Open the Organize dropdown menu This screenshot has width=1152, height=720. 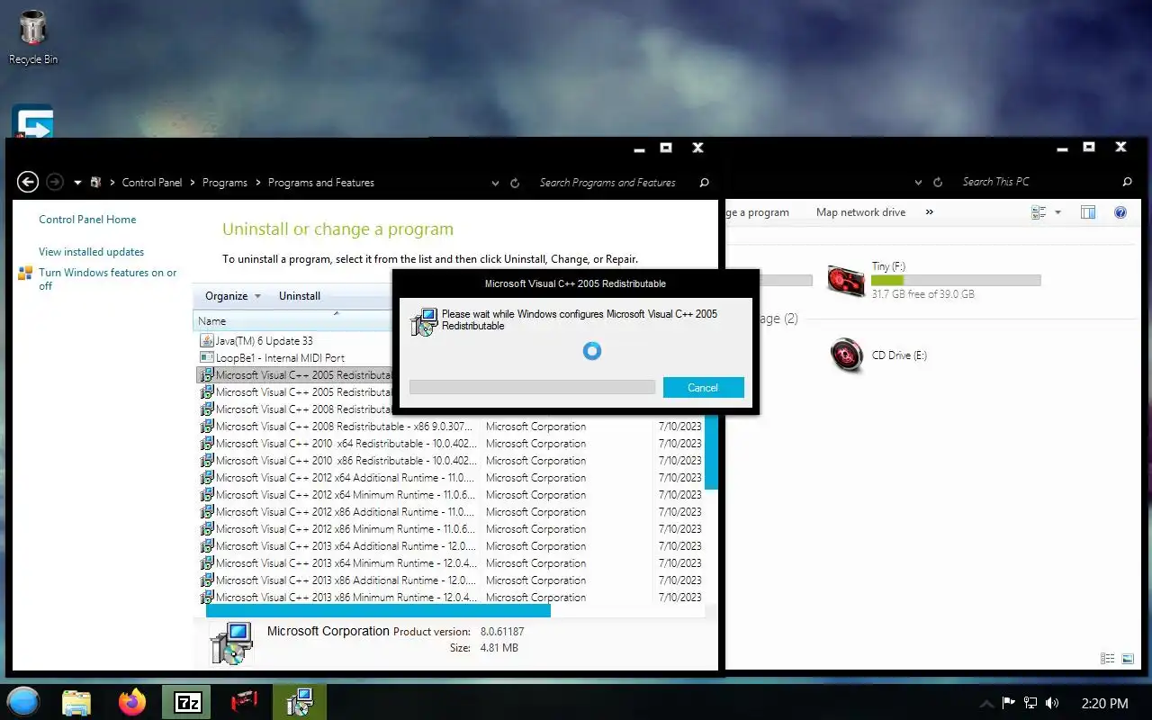tap(233, 296)
